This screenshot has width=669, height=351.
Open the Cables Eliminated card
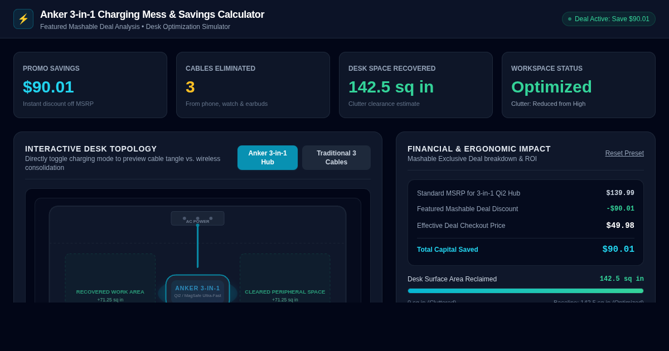[253, 85]
